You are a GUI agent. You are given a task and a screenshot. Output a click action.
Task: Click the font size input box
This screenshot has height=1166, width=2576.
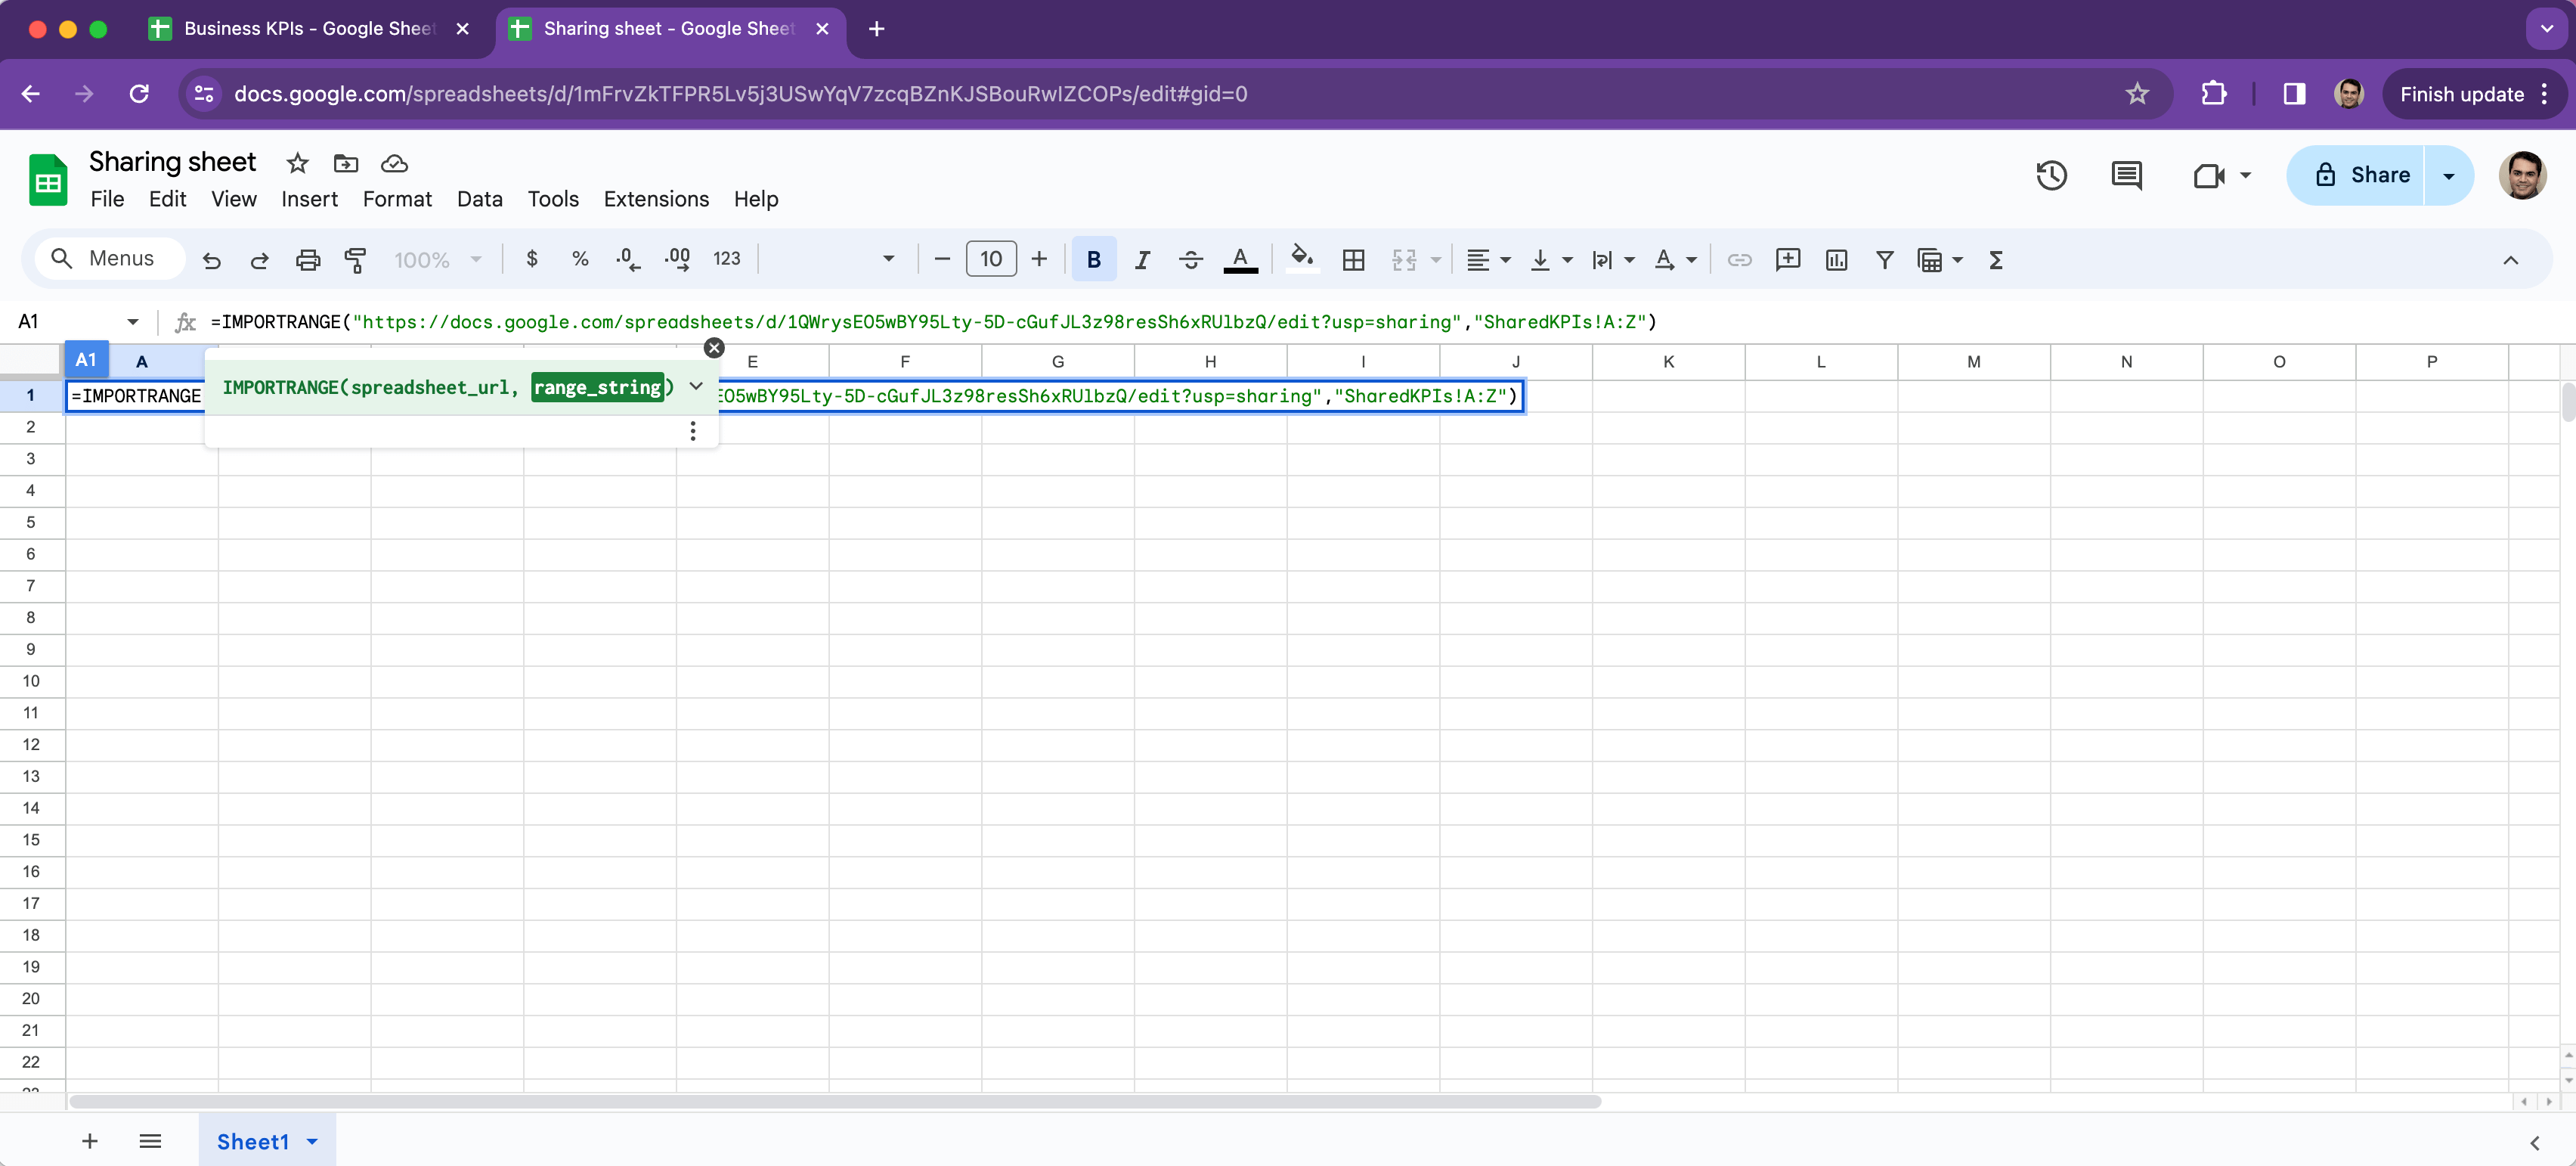click(x=990, y=260)
